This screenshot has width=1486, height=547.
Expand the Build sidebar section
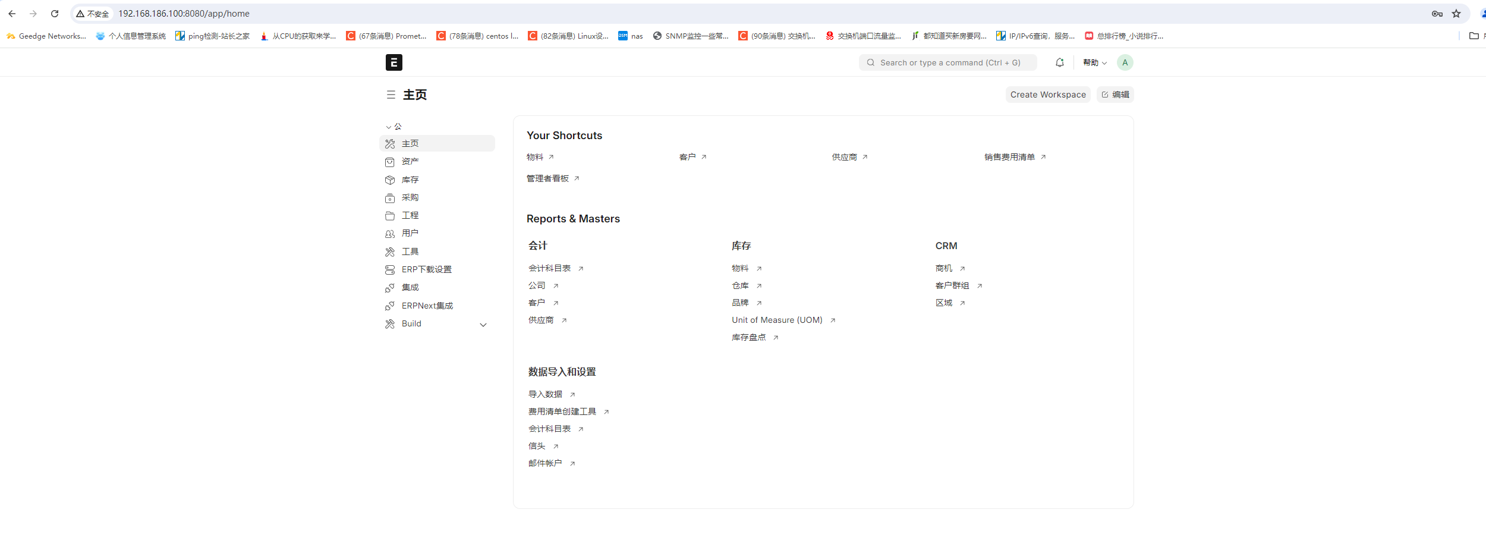[x=483, y=325]
